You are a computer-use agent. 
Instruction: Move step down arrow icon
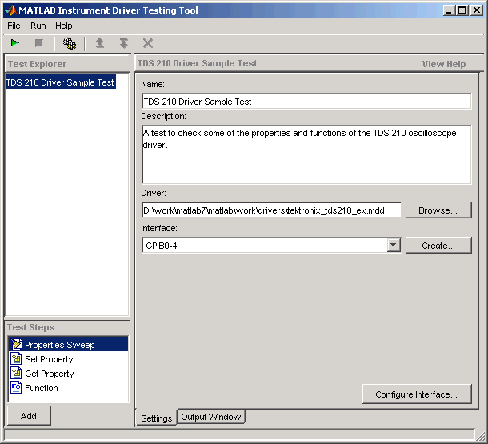(x=124, y=43)
